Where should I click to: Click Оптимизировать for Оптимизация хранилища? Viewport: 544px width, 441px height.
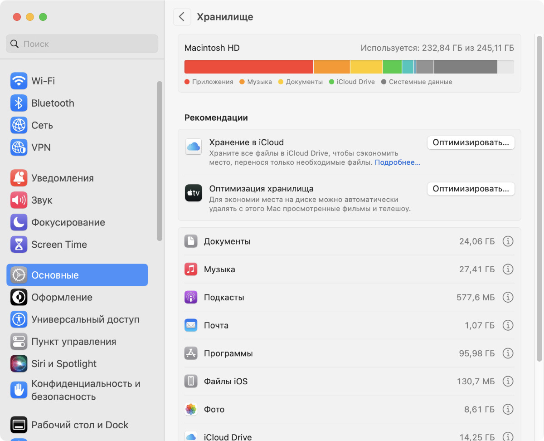(x=471, y=189)
